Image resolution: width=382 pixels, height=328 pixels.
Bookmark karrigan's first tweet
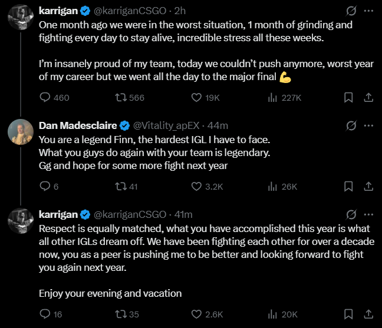tap(348, 98)
